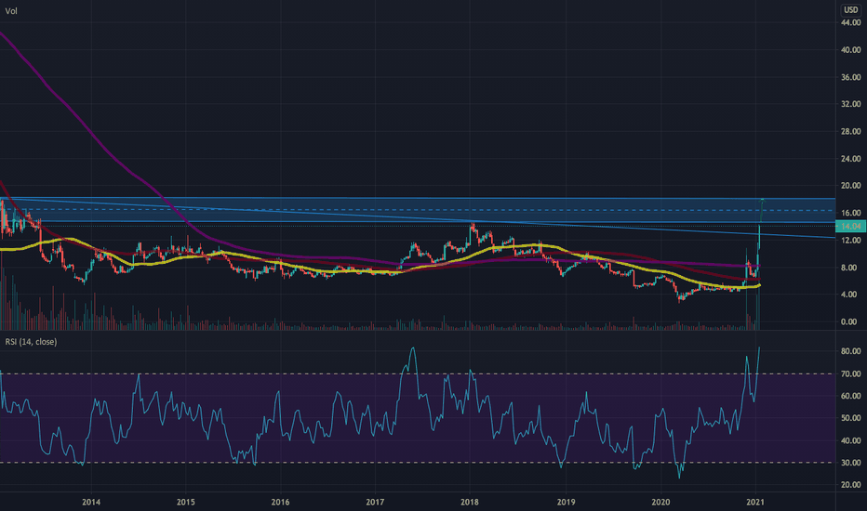This screenshot has height=511, width=867.
Task: Click the 80.00 RSI scale label
Action: 850,351
